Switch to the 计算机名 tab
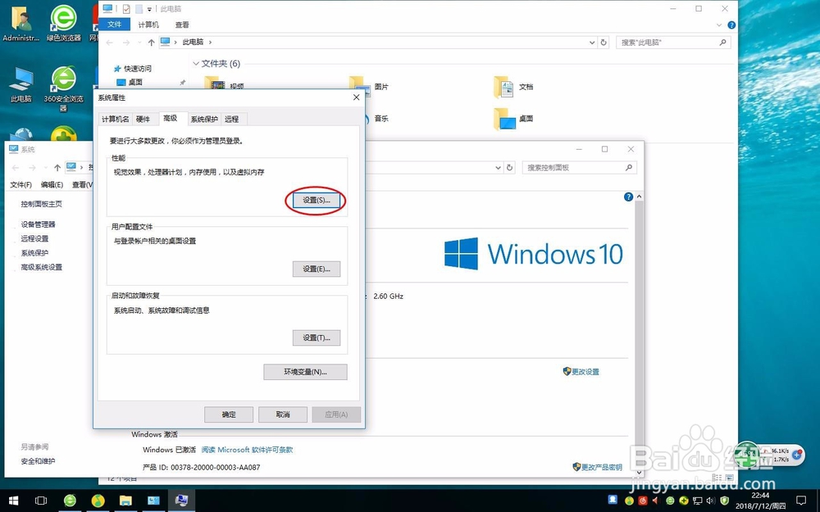This screenshot has width=820, height=512. pyautogui.click(x=115, y=119)
